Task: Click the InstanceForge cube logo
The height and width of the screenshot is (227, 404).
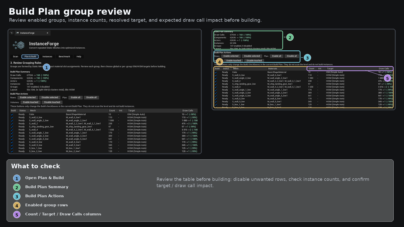Action: coord(19,45)
